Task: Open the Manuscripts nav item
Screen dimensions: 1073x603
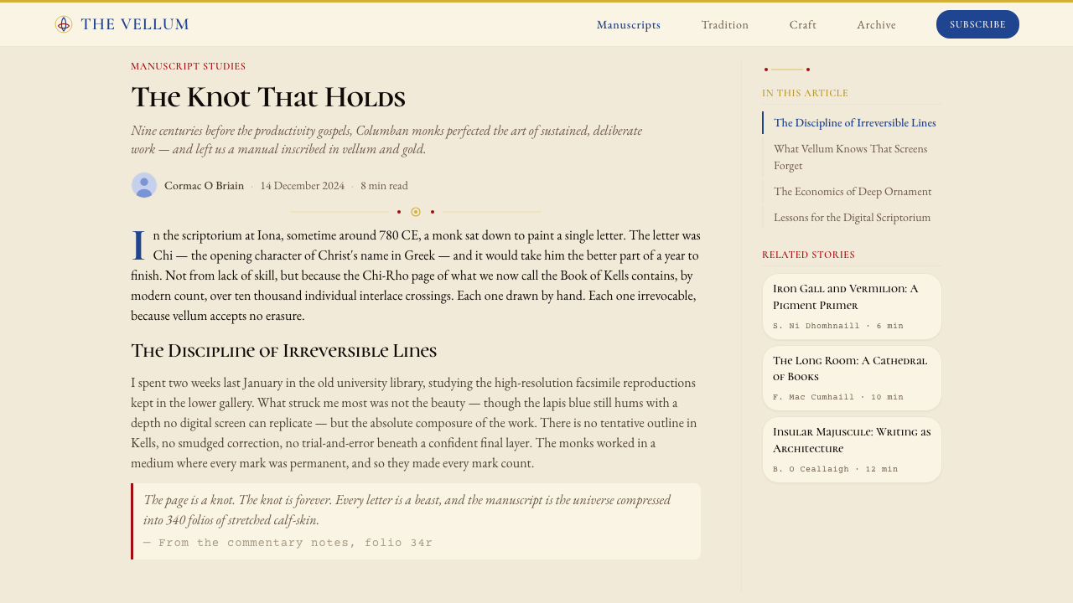Action: click(629, 24)
